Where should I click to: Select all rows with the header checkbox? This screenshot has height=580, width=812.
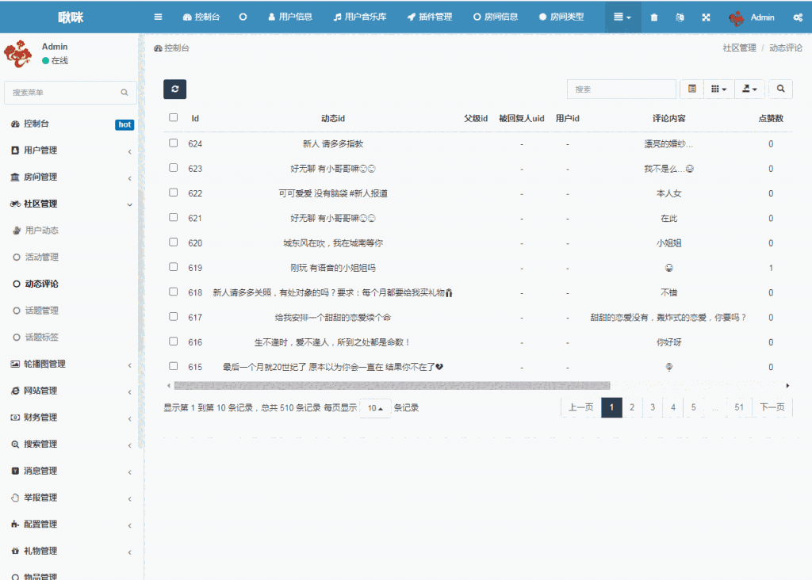172,116
